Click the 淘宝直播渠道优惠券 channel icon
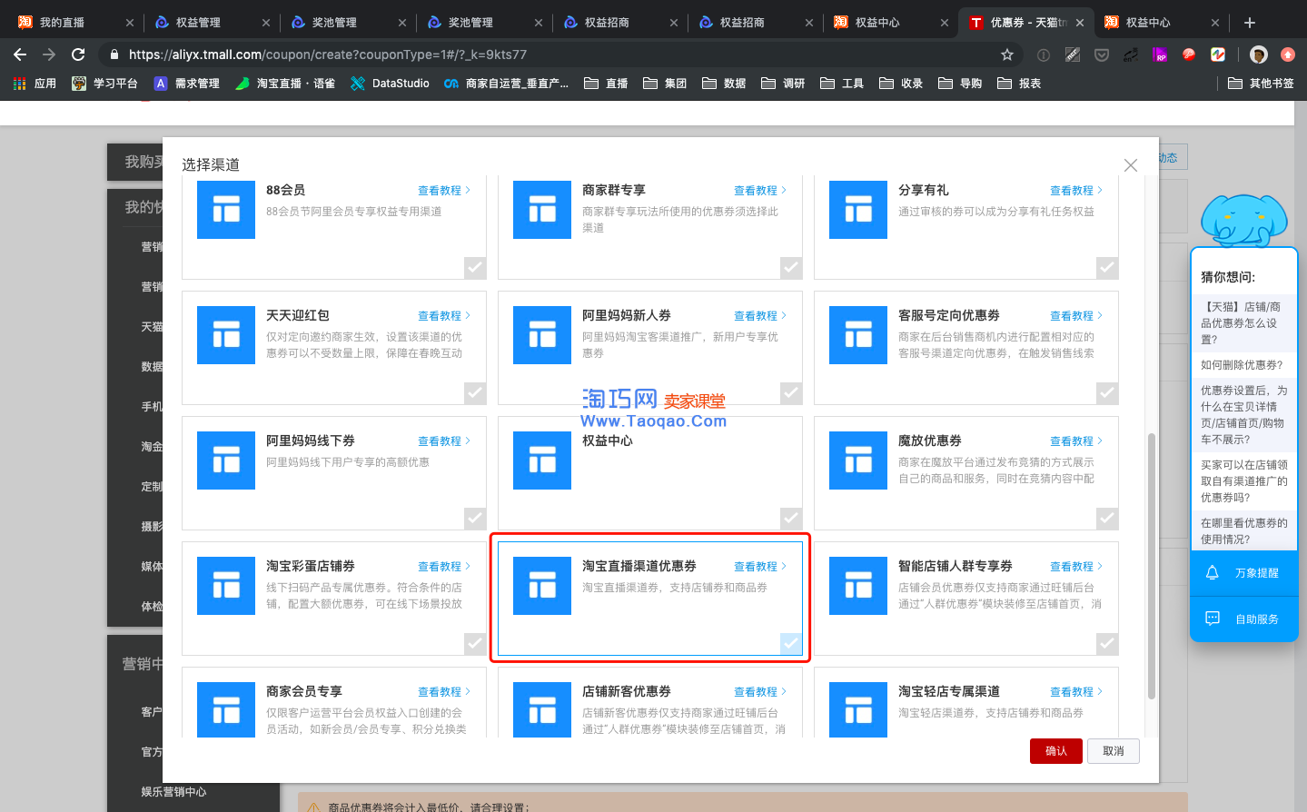Image resolution: width=1307 pixels, height=812 pixels. pos(542,586)
